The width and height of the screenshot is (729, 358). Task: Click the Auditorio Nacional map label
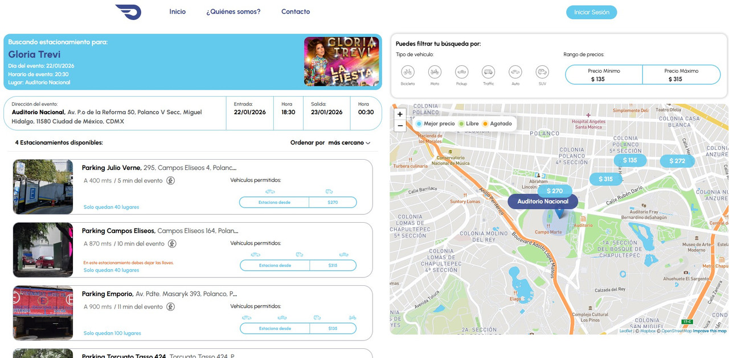point(543,201)
